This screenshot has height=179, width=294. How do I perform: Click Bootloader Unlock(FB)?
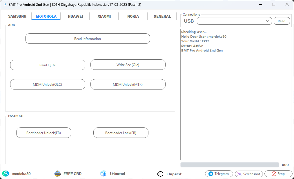(x=43, y=133)
